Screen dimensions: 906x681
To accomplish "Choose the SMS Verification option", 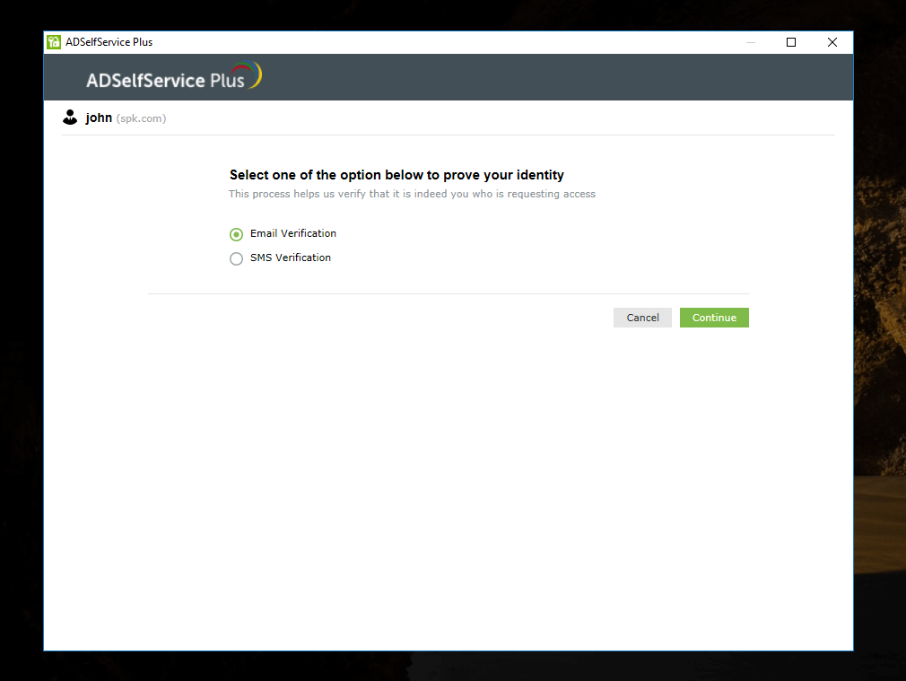I will click(x=236, y=258).
